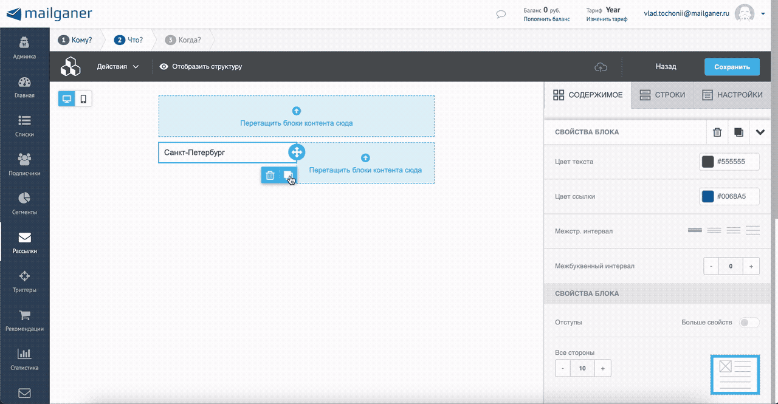Viewport: 778px width, 404px height.
Task: Switch to the Строки tab
Action: [x=661, y=95]
